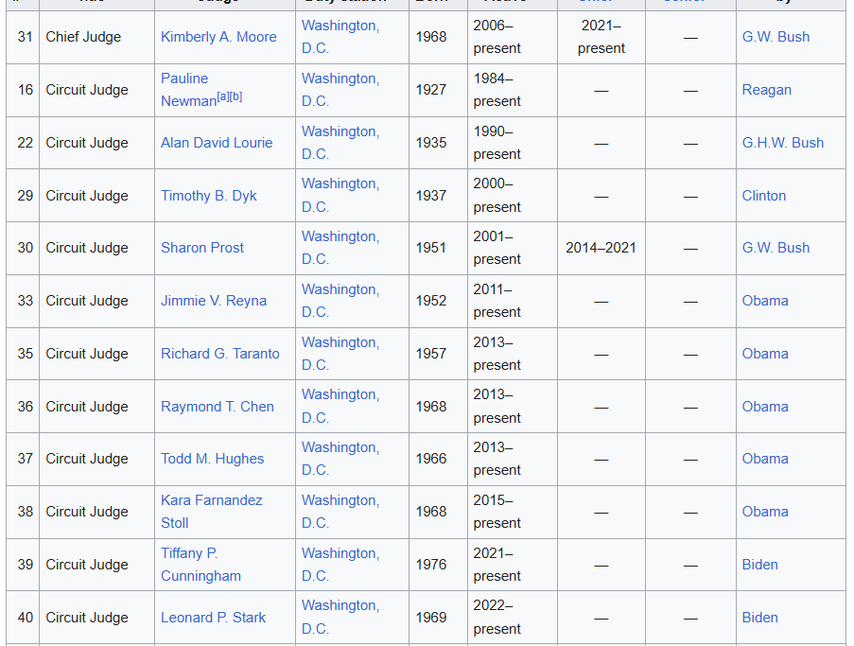Open G.W. Bush link in Sharon Prost's row
The width and height of the screenshot is (854, 646).
click(x=776, y=248)
